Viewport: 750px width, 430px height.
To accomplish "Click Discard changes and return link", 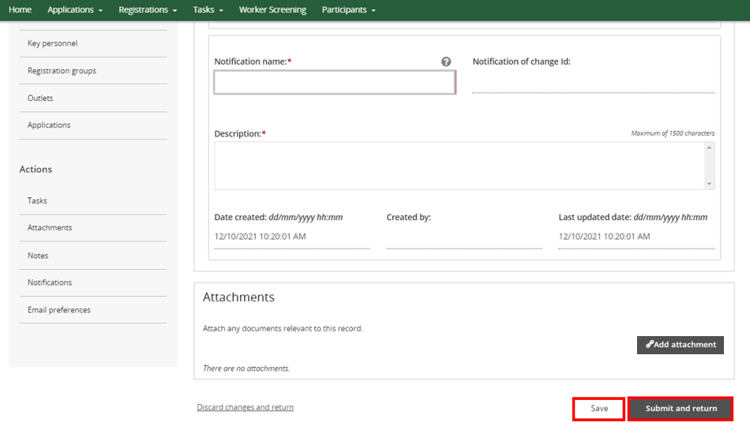I will coord(245,408).
